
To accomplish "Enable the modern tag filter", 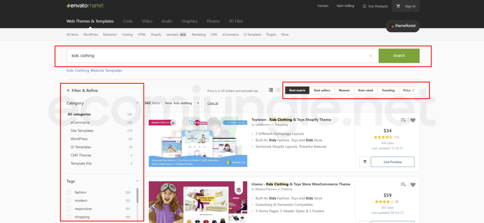I will pyautogui.click(x=69, y=200).
